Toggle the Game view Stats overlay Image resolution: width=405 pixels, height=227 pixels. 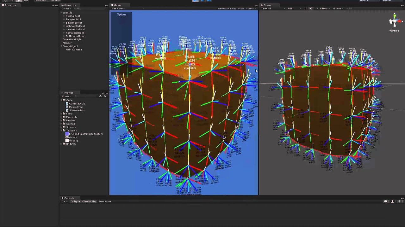coord(241,9)
